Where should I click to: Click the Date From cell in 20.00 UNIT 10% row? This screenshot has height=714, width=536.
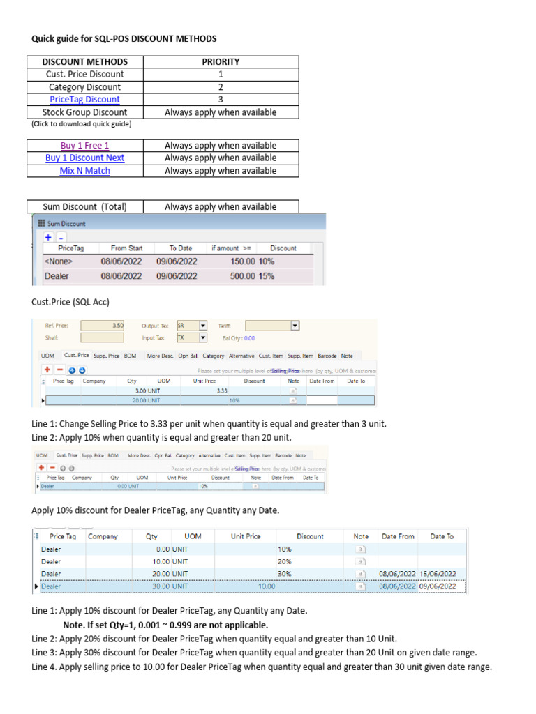pyautogui.click(x=322, y=400)
